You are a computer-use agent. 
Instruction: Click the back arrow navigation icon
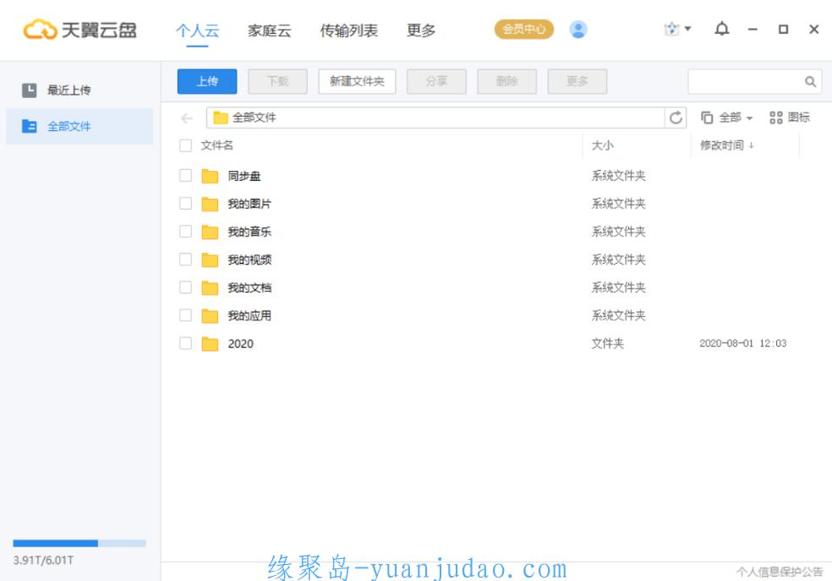coord(187,118)
